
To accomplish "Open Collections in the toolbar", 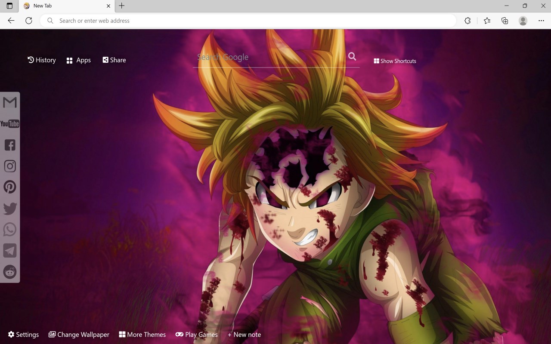I will pos(505,21).
